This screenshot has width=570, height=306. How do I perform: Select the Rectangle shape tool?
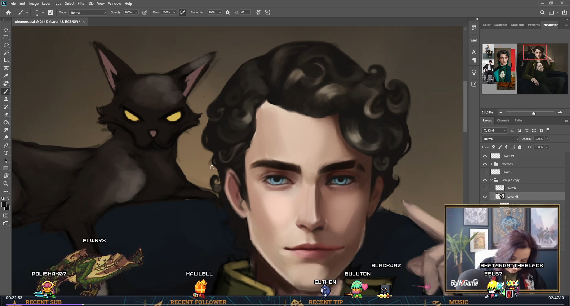coord(6,169)
